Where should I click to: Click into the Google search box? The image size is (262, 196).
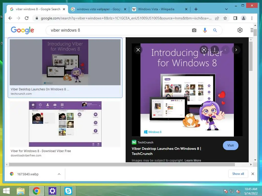120,30
